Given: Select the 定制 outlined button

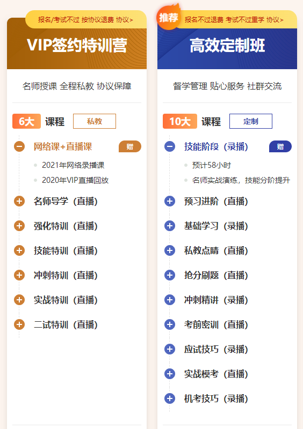Looking at the screenshot, I should [251, 121].
